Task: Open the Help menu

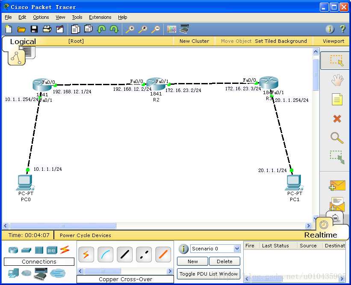Action: tap(122, 17)
